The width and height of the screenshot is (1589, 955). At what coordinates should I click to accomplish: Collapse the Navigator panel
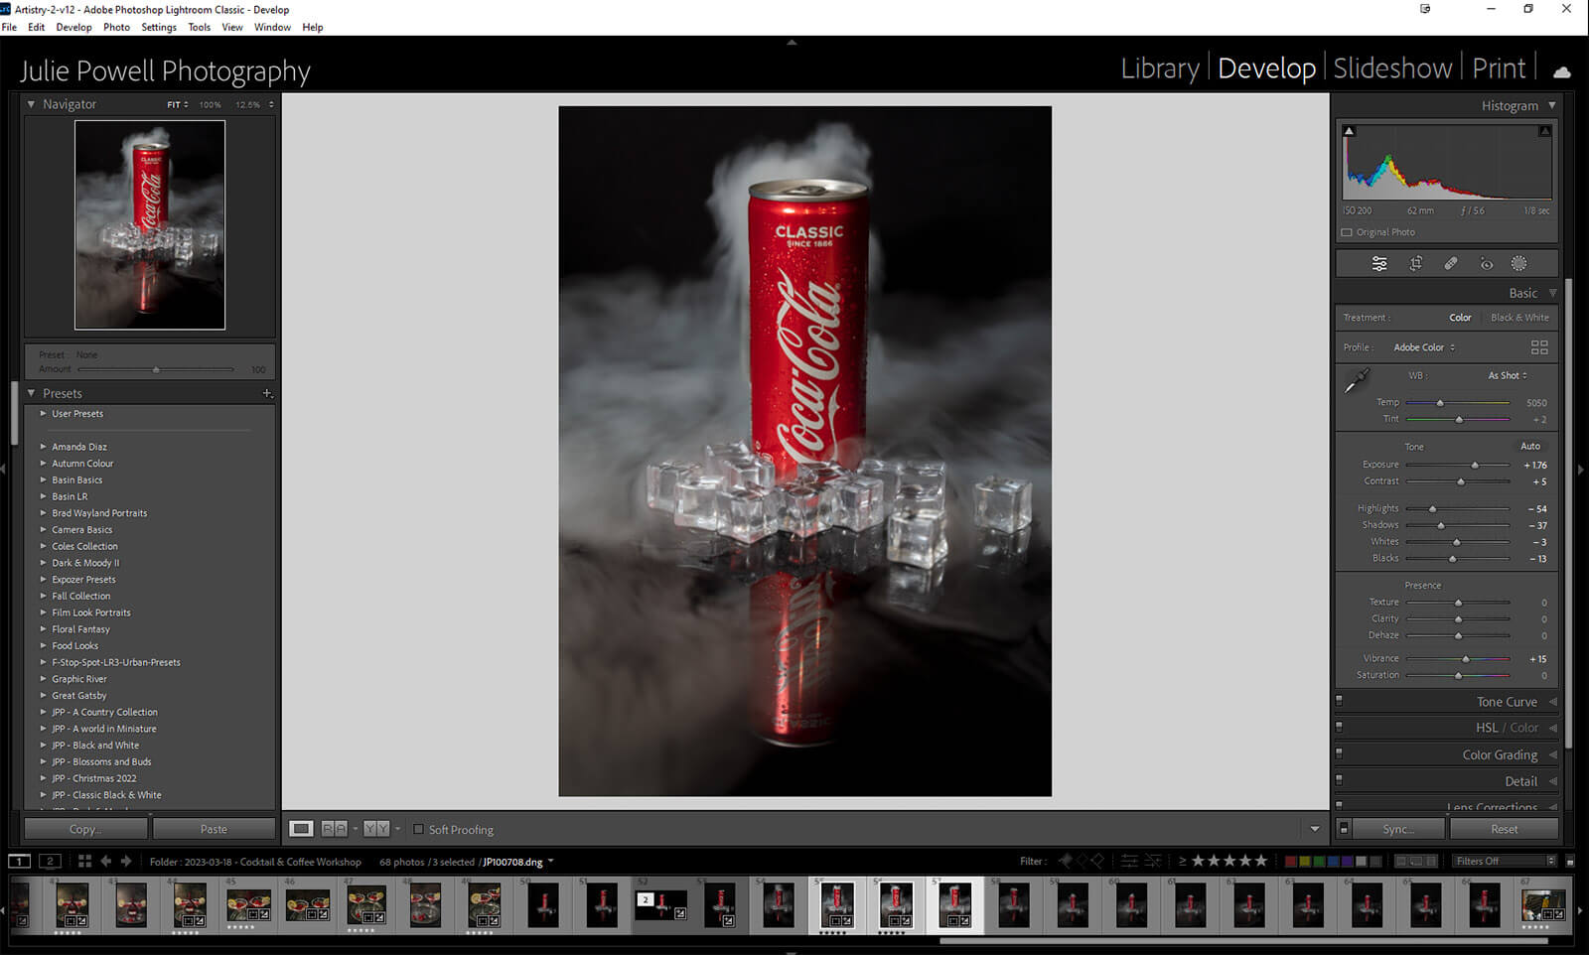click(31, 104)
